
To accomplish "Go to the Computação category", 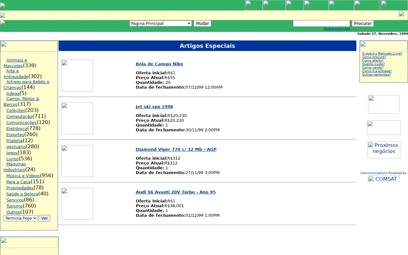I will click(x=19, y=116).
